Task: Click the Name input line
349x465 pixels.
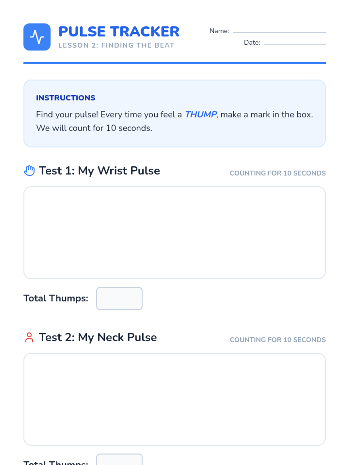Action: point(279,31)
